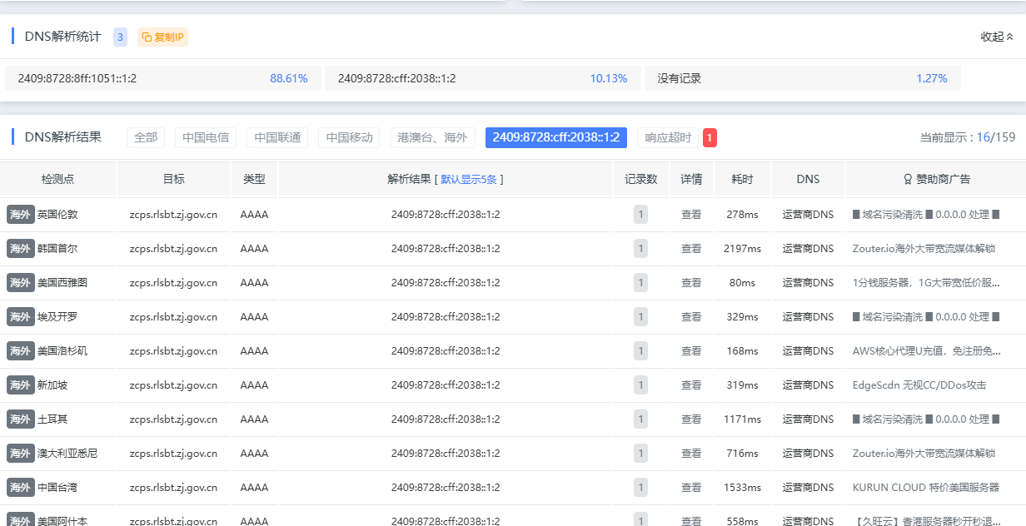Open the 域名污染清洗 ad in 英国伦敦 row
Image resolution: width=1026 pixels, height=526 pixels.
926,215
